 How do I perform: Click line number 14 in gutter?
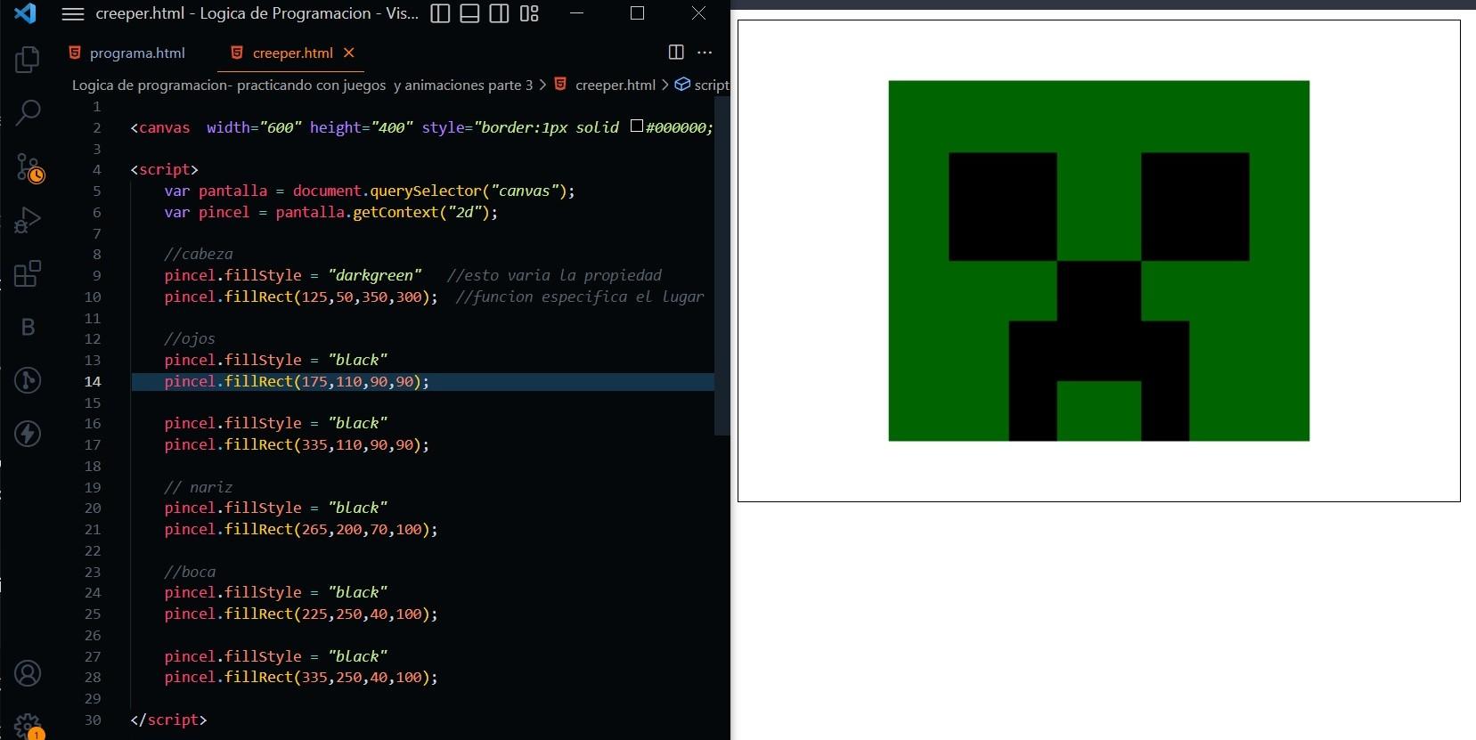pyautogui.click(x=93, y=381)
